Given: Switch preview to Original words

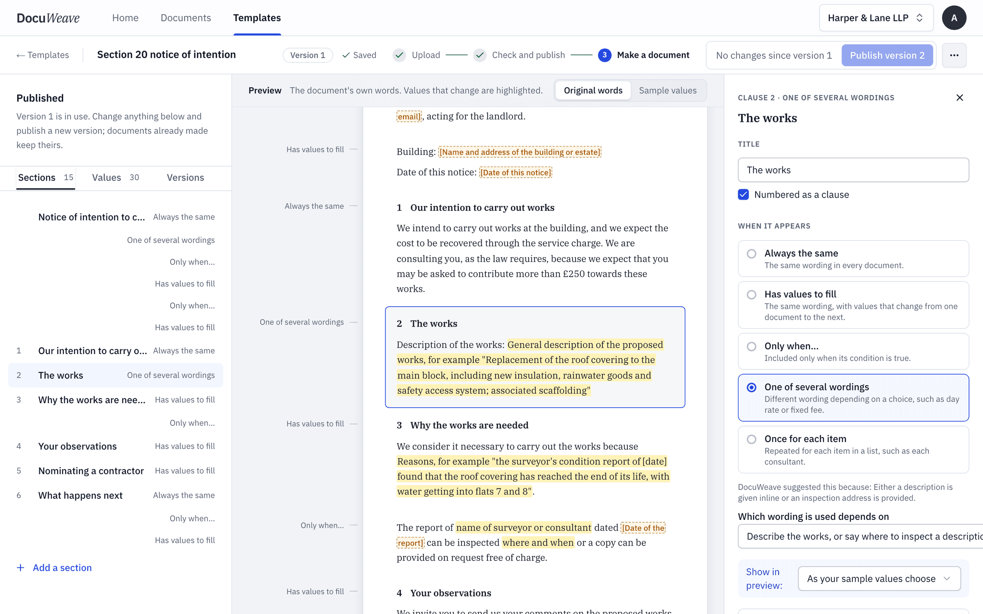Looking at the screenshot, I should point(593,90).
